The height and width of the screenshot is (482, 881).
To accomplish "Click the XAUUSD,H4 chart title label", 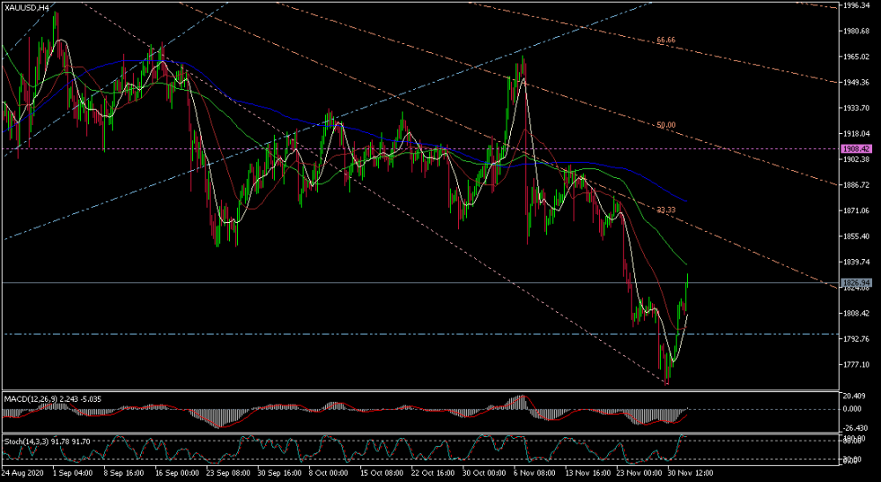I will coord(28,7).
